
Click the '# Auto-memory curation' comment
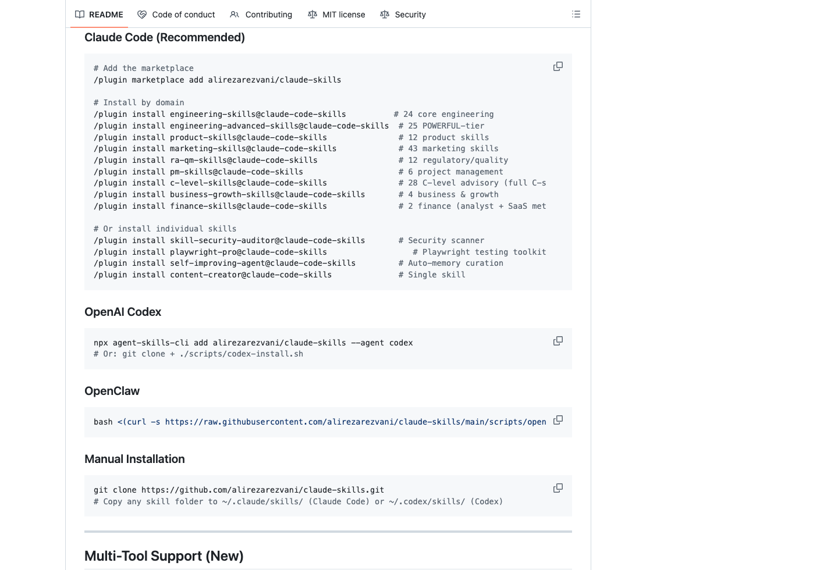(451, 263)
